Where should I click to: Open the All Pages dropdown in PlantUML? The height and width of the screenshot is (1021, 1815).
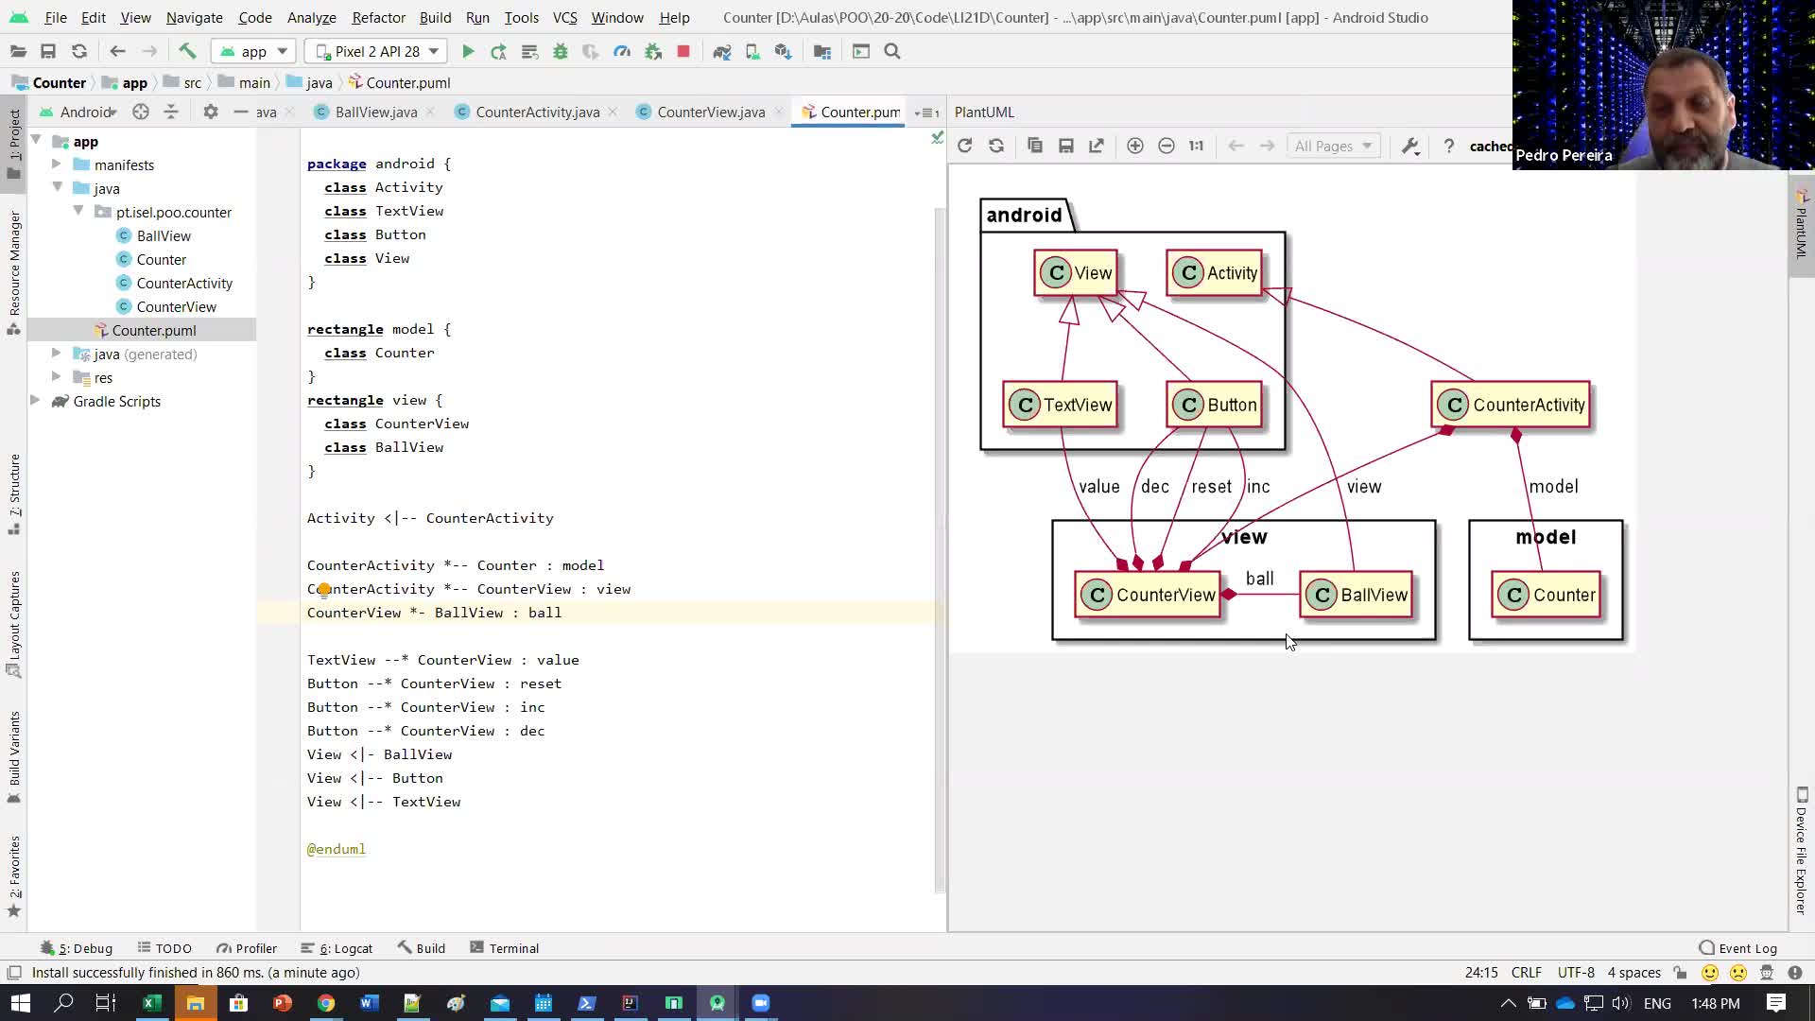(1334, 146)
